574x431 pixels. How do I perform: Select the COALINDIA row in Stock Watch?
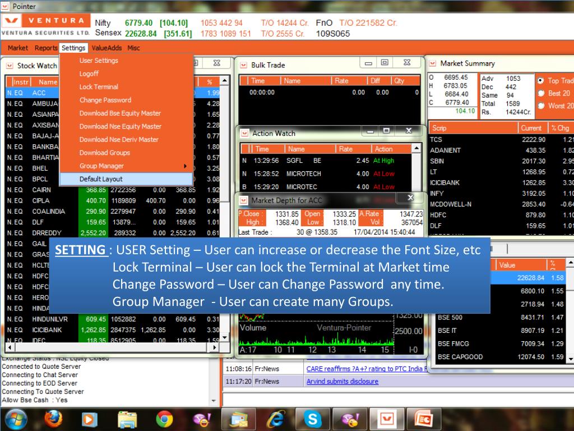click(x=113, y=212)
